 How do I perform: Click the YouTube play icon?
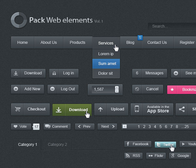(183, 144)
